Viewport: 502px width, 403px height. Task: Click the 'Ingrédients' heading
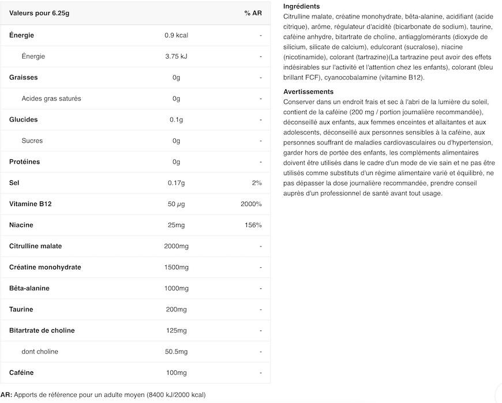[x=301, y=6]
